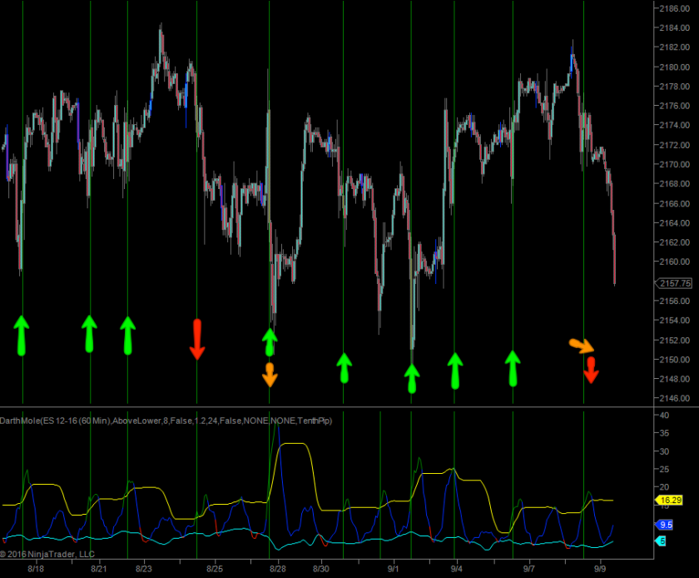The height and width of the screenshot is (578, 699).
Task: Click the 8/25 date label
Action: click(215, 569)
